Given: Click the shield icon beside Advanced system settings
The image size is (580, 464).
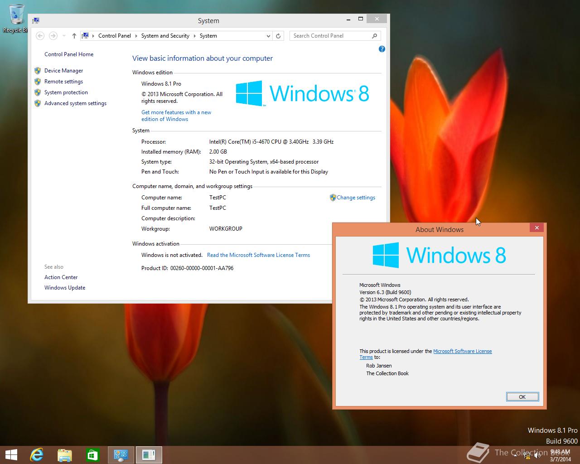Looking at the screenshot, I should [x=38, y=103].
